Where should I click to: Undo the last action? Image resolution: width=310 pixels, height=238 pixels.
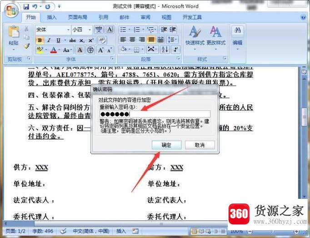[x=35, y=7]
